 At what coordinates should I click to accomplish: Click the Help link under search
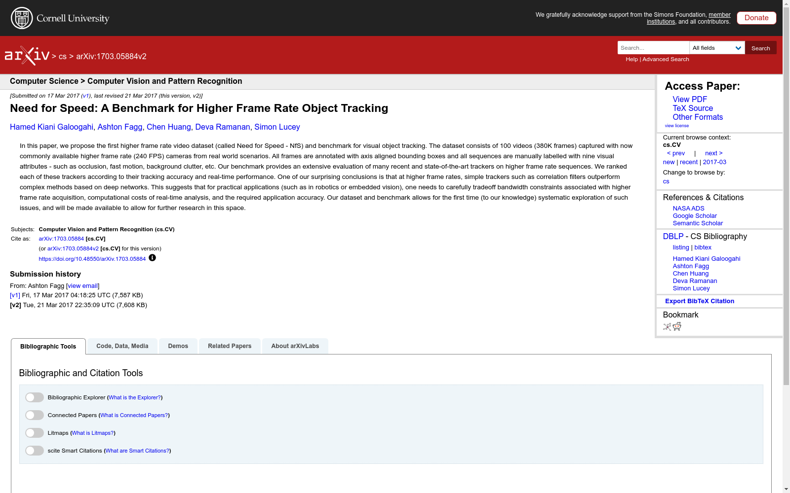click(632, 59)
